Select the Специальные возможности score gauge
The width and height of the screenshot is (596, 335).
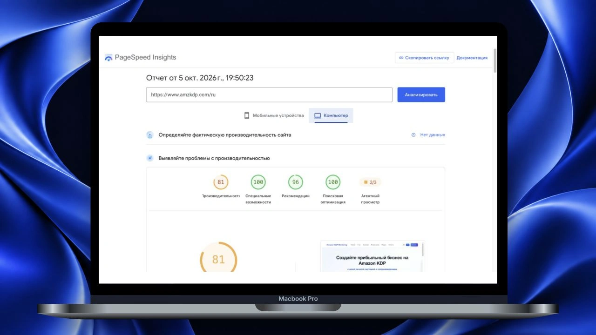[258, 182]
